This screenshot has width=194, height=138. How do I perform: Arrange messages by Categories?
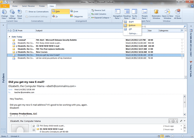pos(78,16)
